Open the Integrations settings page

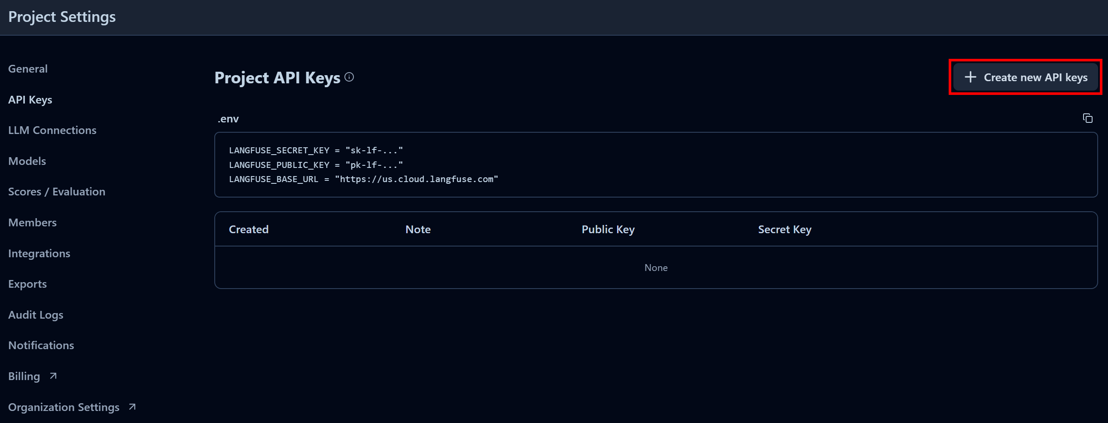coord(39,253)
